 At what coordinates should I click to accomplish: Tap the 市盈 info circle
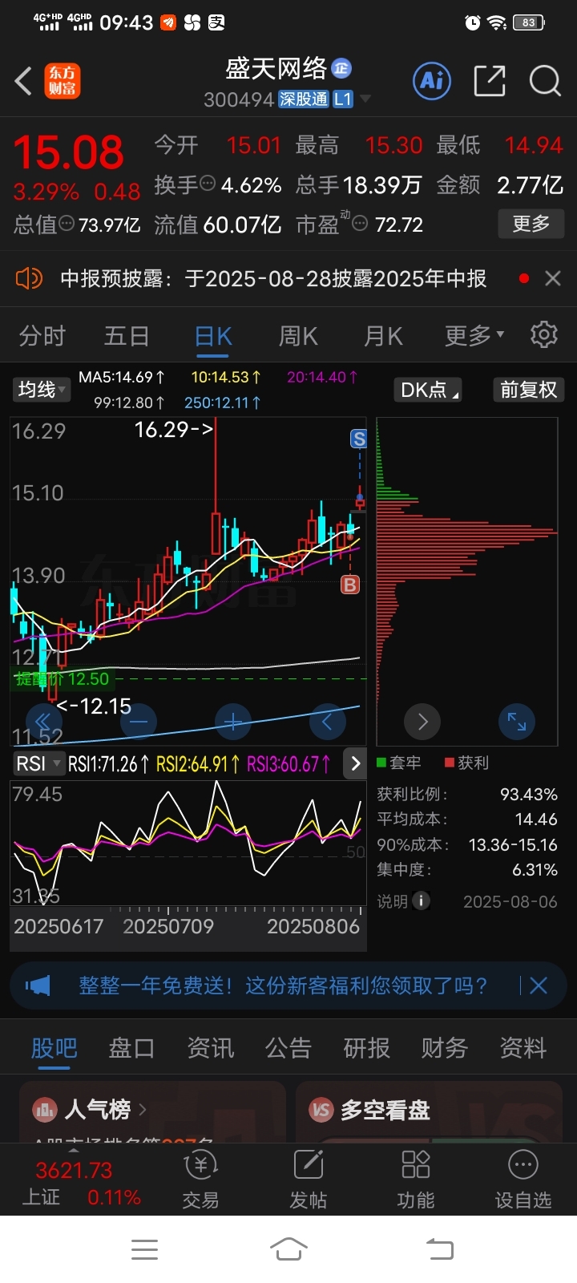click(x=360, y=224)
